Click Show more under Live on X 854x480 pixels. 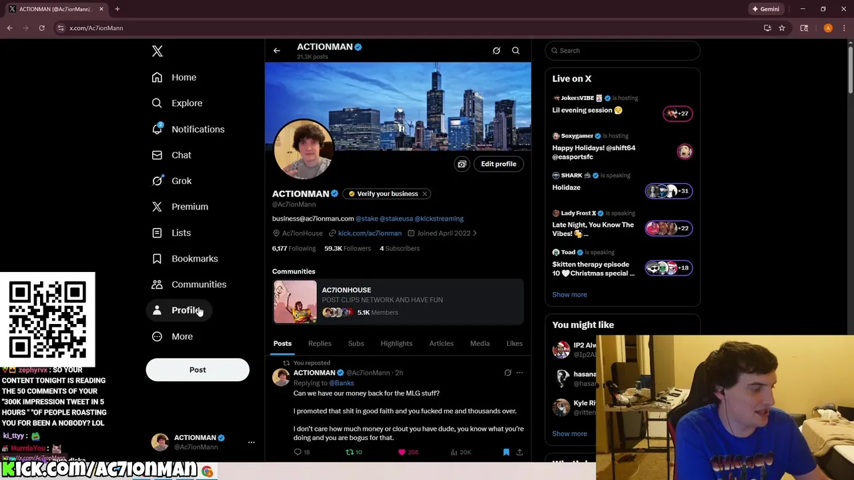[570, 295]
